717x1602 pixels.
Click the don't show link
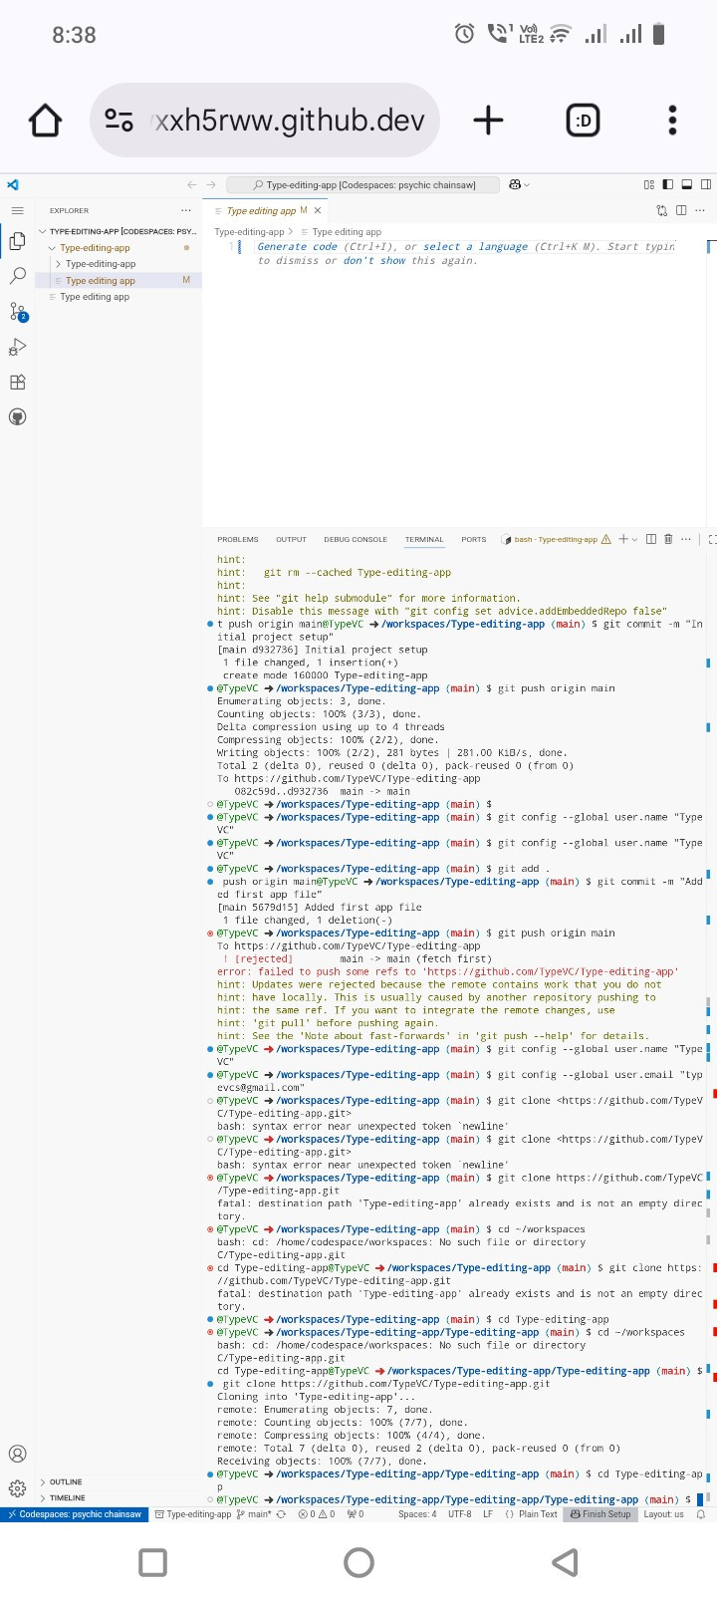[374, 261]
